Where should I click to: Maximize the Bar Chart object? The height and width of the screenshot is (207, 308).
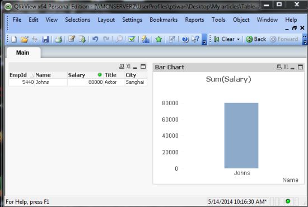pos(300,67)
